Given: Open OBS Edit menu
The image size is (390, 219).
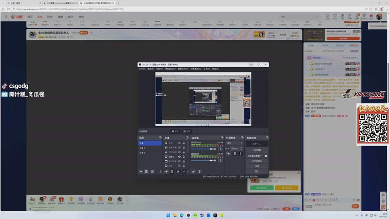Looking at the screenshot, I should coord(151,69).
